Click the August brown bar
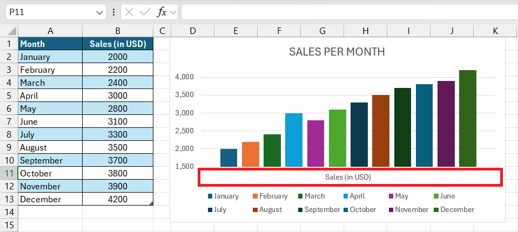Image resolution: width=518 pixels, height=232 pixels. [381, 131]
